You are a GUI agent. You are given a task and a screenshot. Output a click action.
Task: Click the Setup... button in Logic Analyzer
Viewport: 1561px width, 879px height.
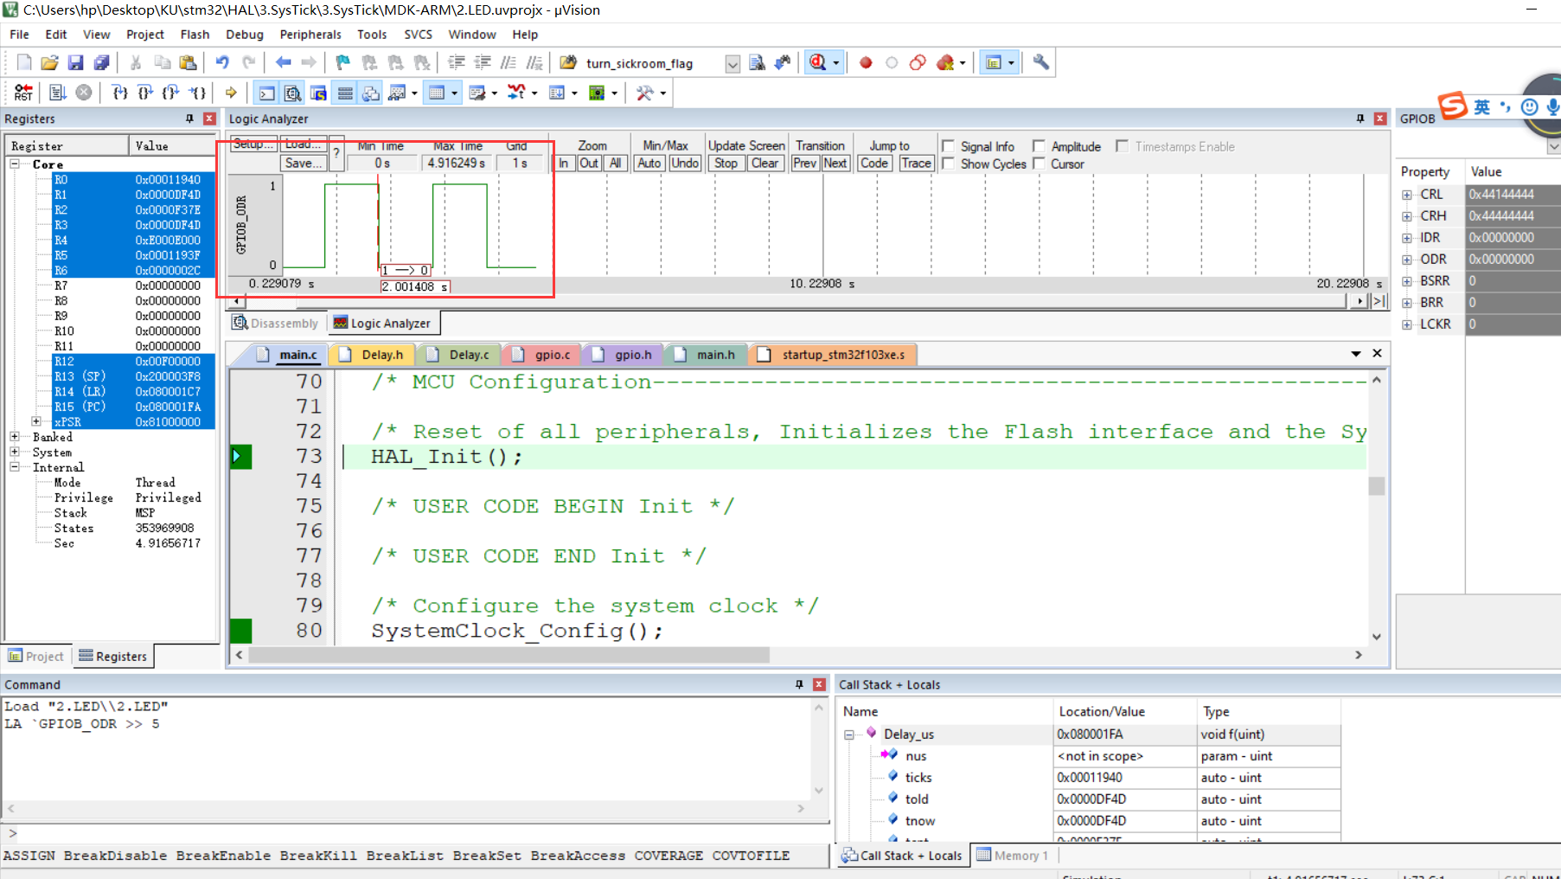tap(253, 144)
